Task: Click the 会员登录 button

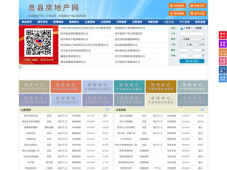Action: (x=177, y=6)
